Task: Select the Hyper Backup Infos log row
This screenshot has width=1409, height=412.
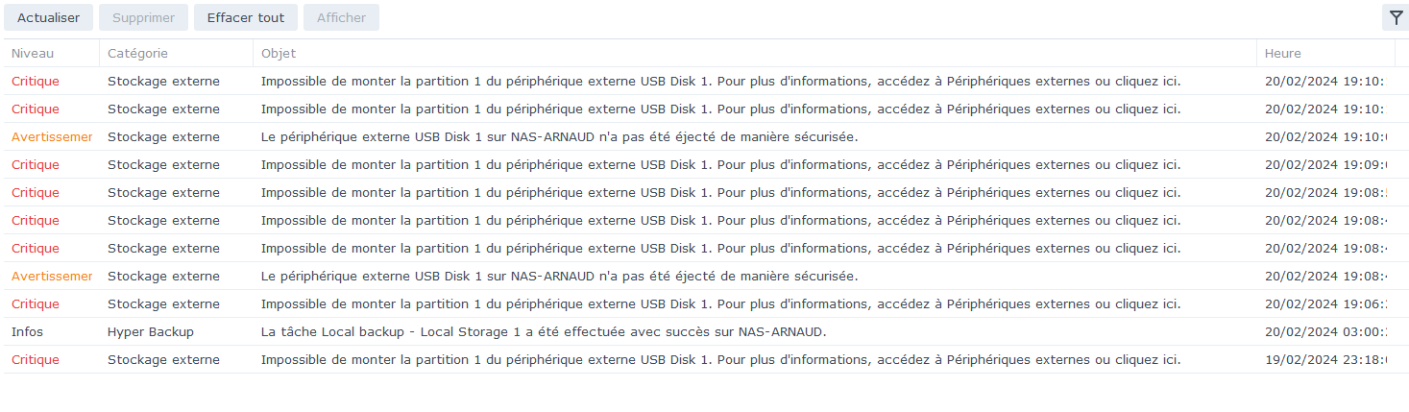Action: click(x=706, y=332)
